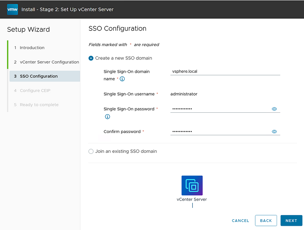Viewport: 304px width, 230px height.
Task: Show the Single Sign-On password text
Action: (x=274, y=109)
